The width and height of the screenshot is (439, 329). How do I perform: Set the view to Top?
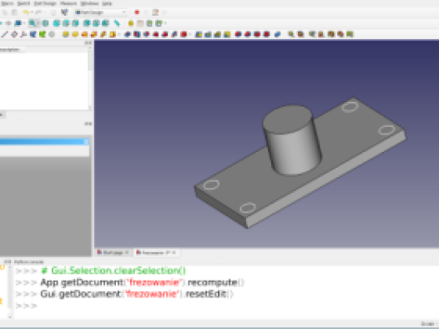(x=66, y=23)
